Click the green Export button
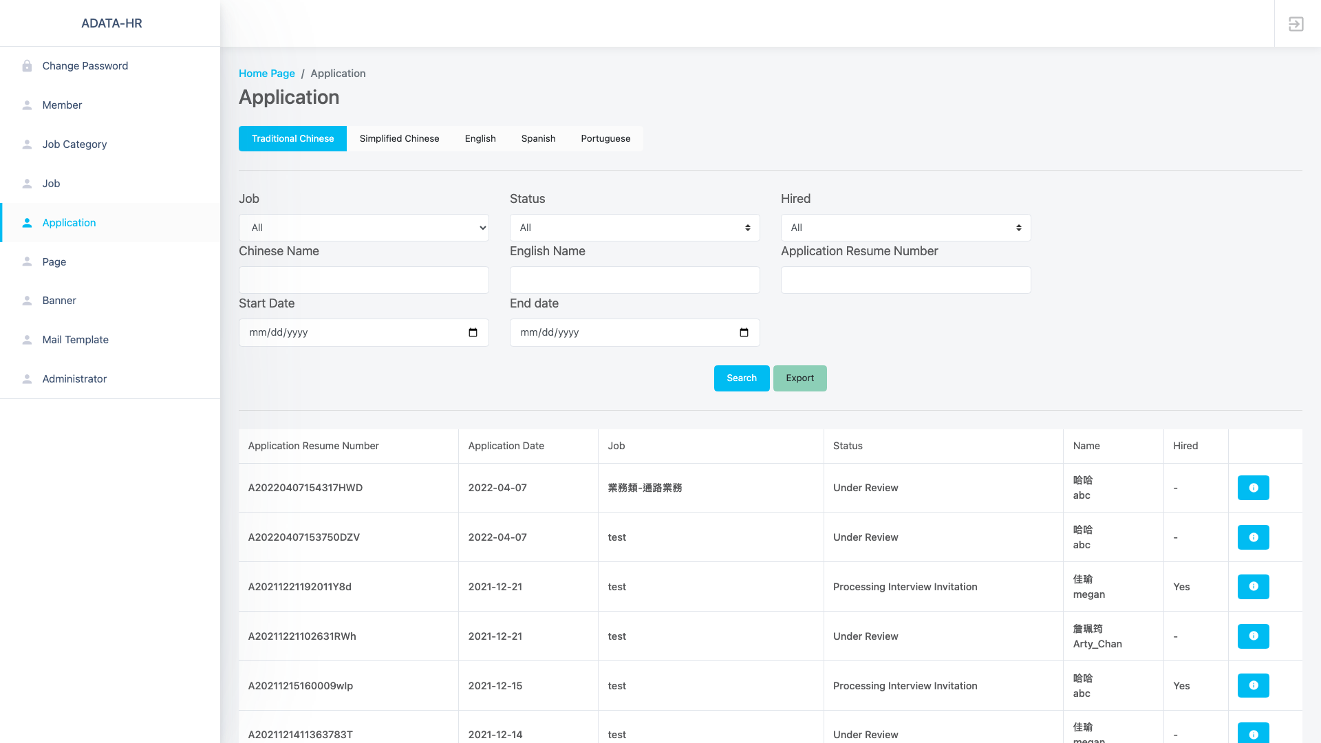This screenshot has height=743, width=1321. 799,378
